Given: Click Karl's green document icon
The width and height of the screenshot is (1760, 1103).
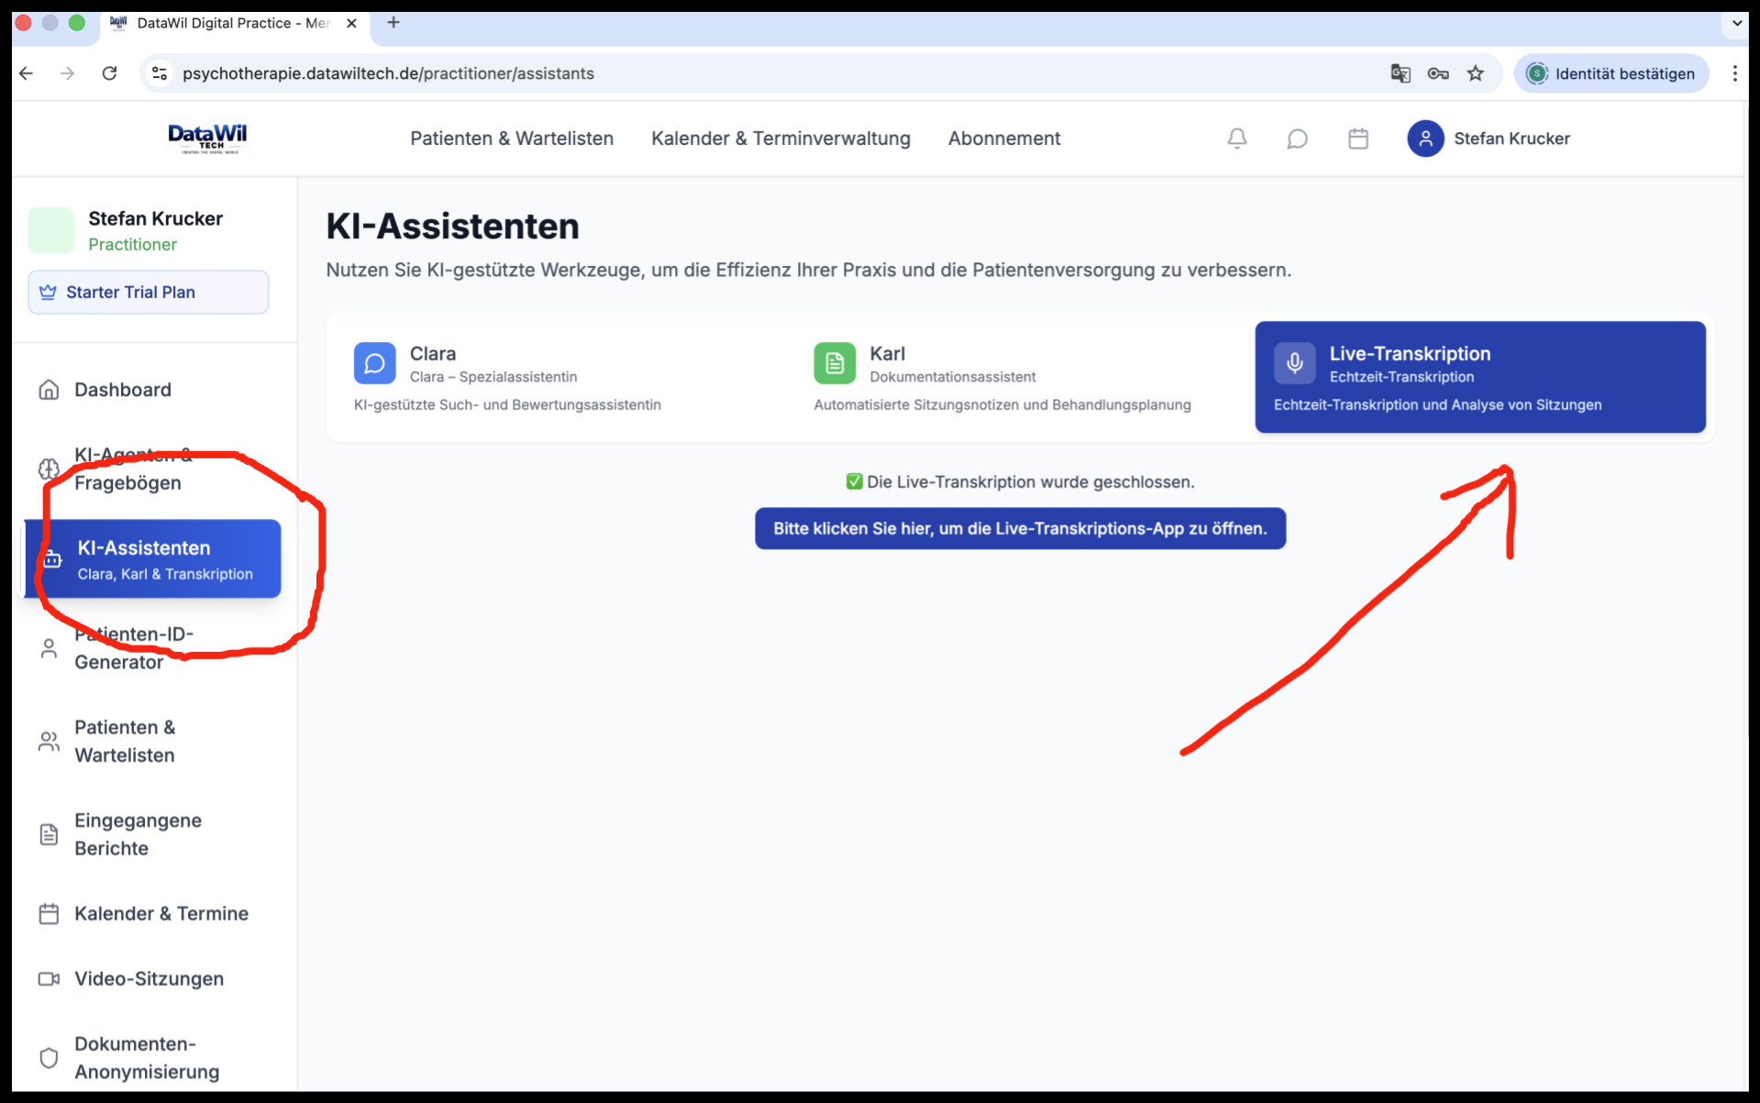Looking at the screenshot, I should (x=835, y=363).
